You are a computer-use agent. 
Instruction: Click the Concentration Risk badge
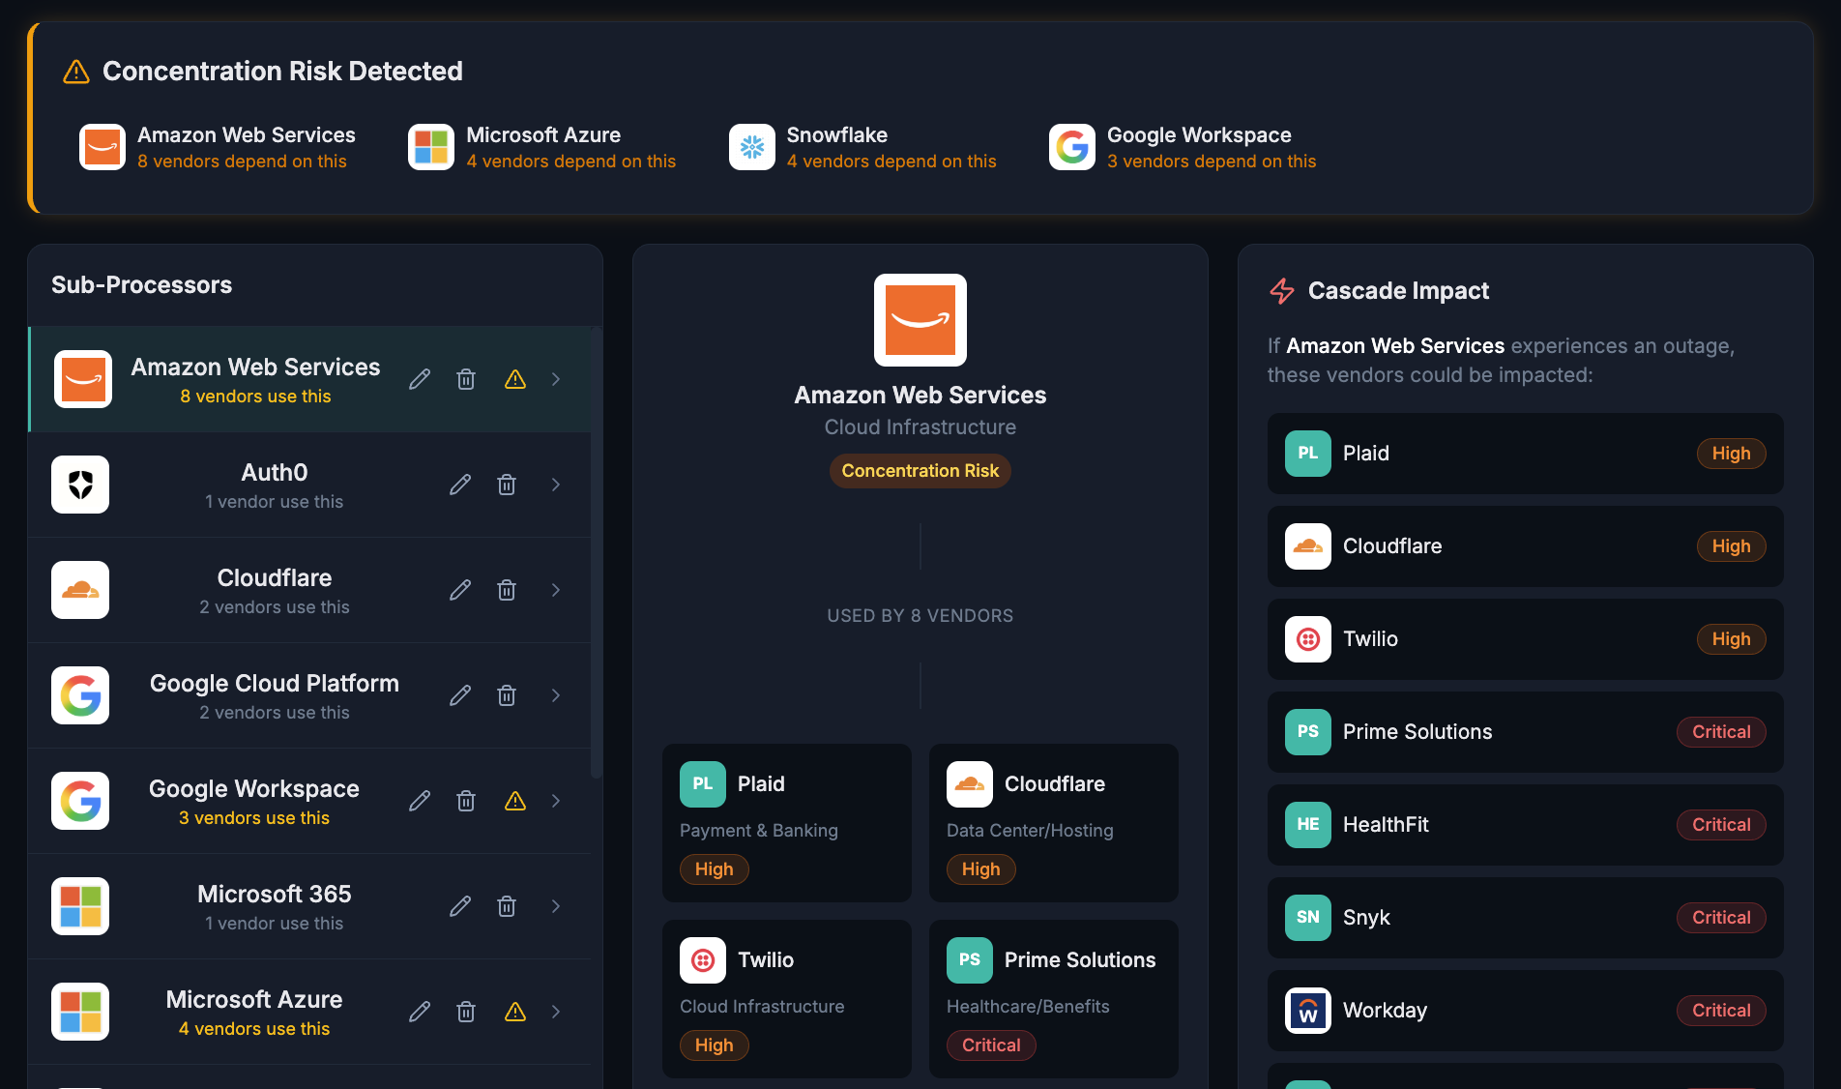920,471
